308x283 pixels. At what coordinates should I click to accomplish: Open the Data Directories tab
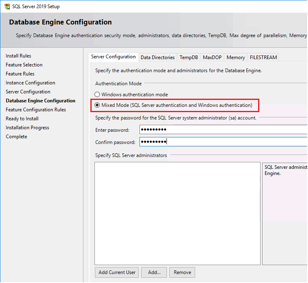pyautogui.click(x=157, y=57)
